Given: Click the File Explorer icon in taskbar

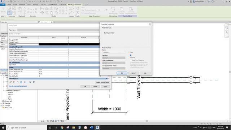Looking at the screenshot, I should [x=74, y=127].
